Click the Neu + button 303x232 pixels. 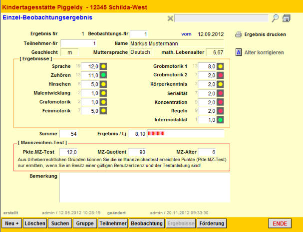coord(12,224)
